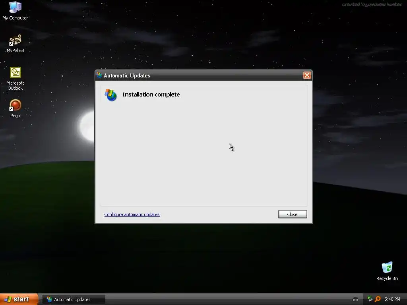The image size is (407, 305).
Task: Open Configure automatic updates link
Action: [132, 214]
